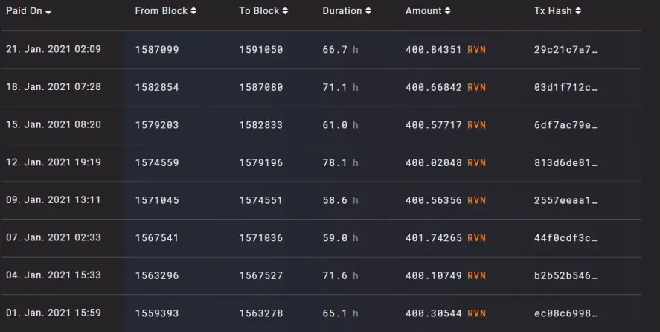Click the 65.1 h duration cell

(341, 313)
